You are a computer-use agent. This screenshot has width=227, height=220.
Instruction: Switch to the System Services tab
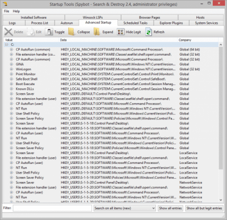point(207,23)
